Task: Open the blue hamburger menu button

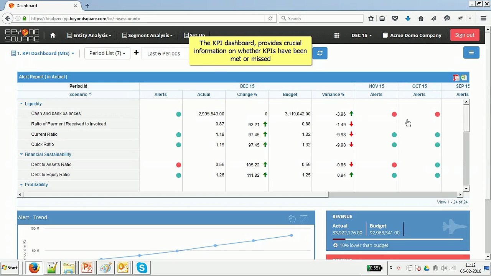Action: (x=471, y=53)
